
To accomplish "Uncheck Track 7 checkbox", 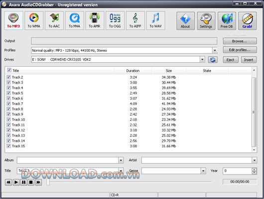I will [8, 103].
